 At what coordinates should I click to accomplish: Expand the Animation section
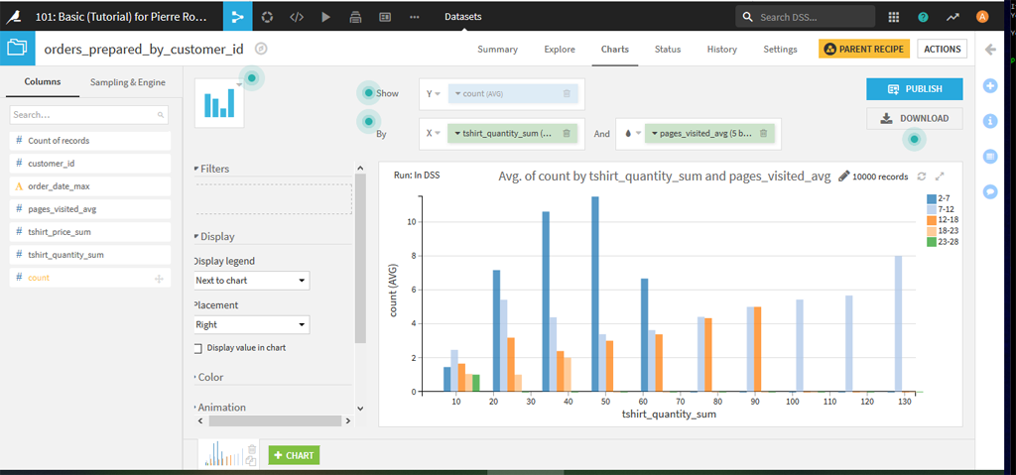(x=220, y=407)
